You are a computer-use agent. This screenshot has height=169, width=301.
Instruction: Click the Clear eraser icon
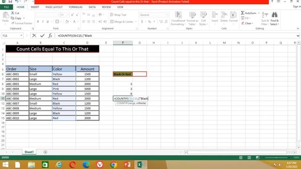pyautogui.click(x=243, y=23)
